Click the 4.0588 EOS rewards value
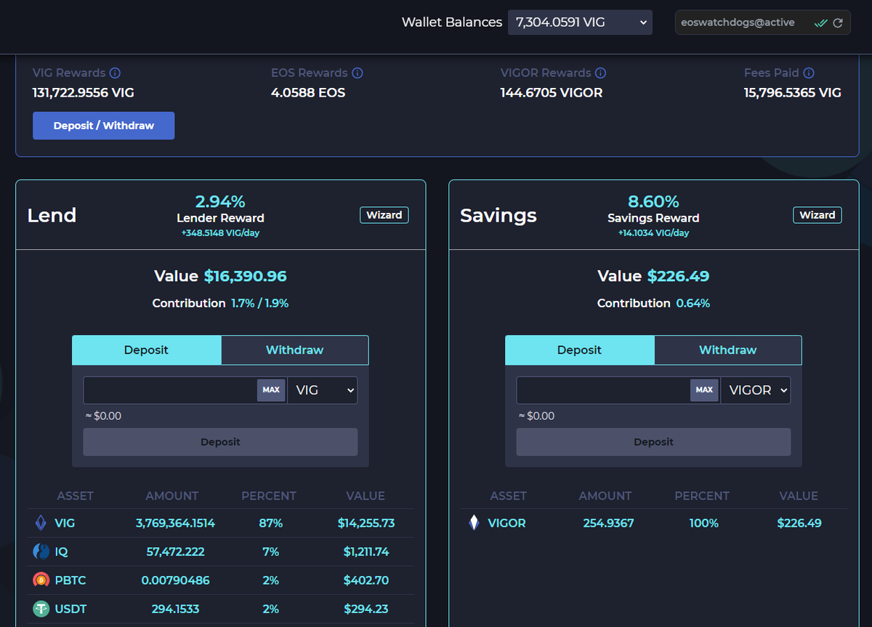The width and height of the screenshot is (872, 627). pyautogui.click(x=308, y=93)
